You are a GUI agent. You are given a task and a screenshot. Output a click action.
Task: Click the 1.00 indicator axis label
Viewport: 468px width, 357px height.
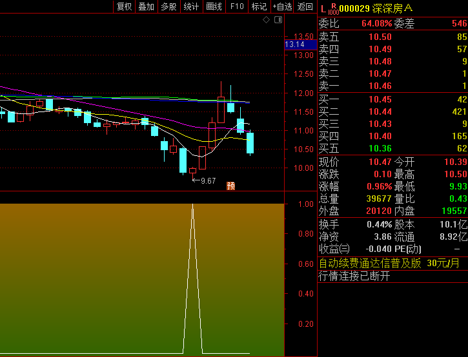pyautogui.click(x=305, y=204)
